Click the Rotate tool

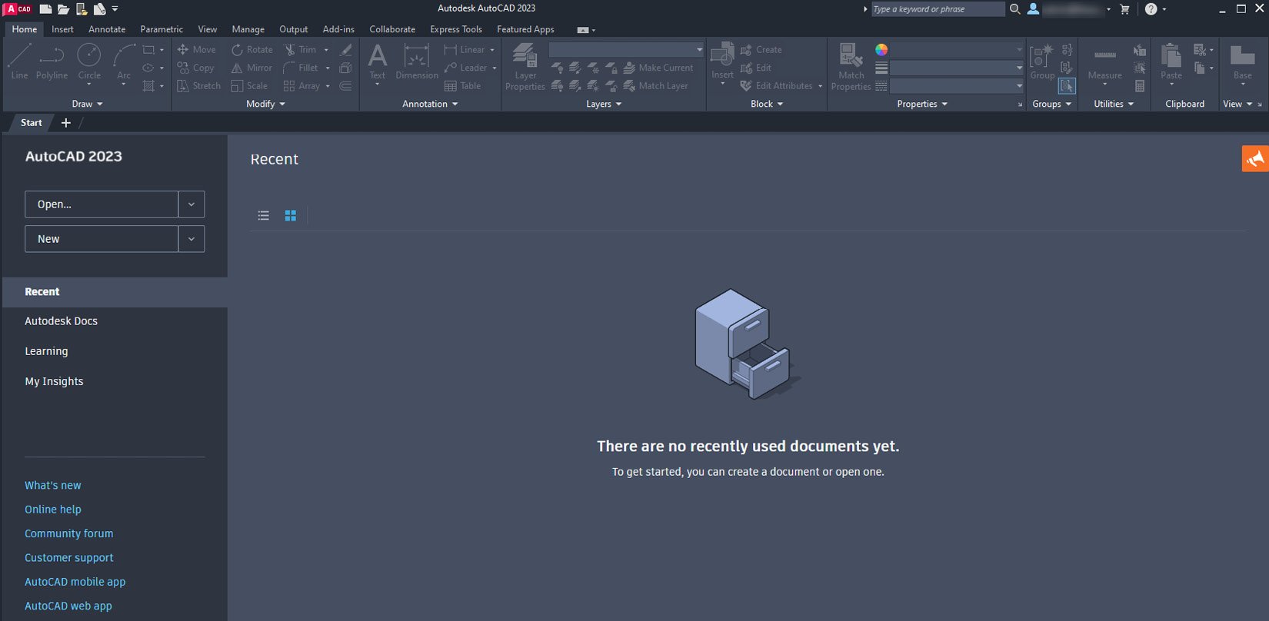point(252,49)
